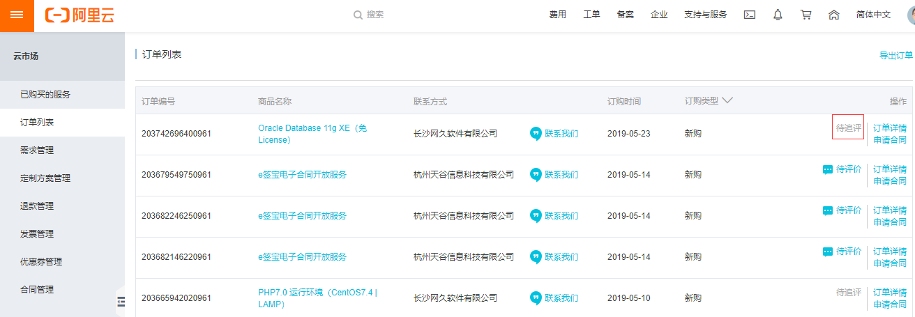Screen dimensions: 915x317
Task: Open the 费用 menu
Action: pyautogui.click(x=558, y=15)
